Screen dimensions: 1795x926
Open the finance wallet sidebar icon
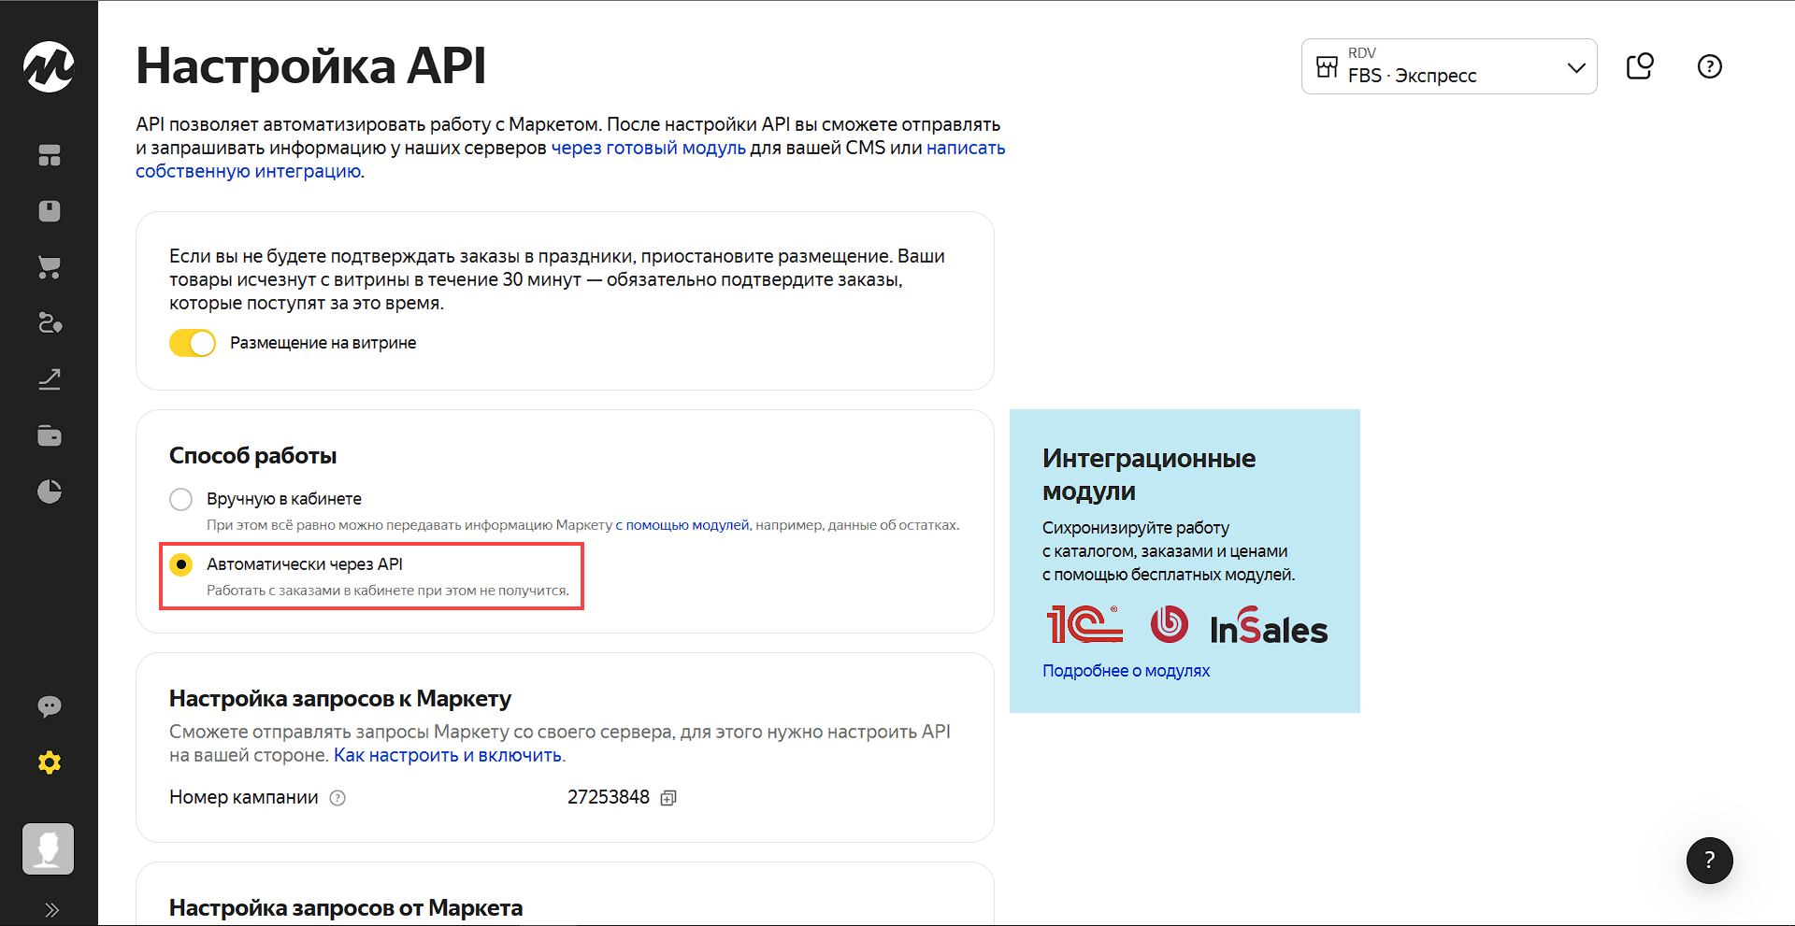[50, 435]
